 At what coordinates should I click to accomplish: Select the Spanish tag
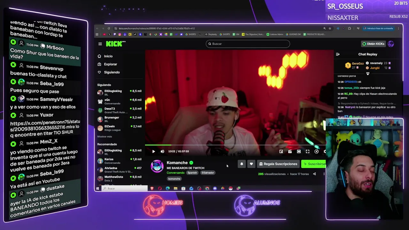(192, 173)
